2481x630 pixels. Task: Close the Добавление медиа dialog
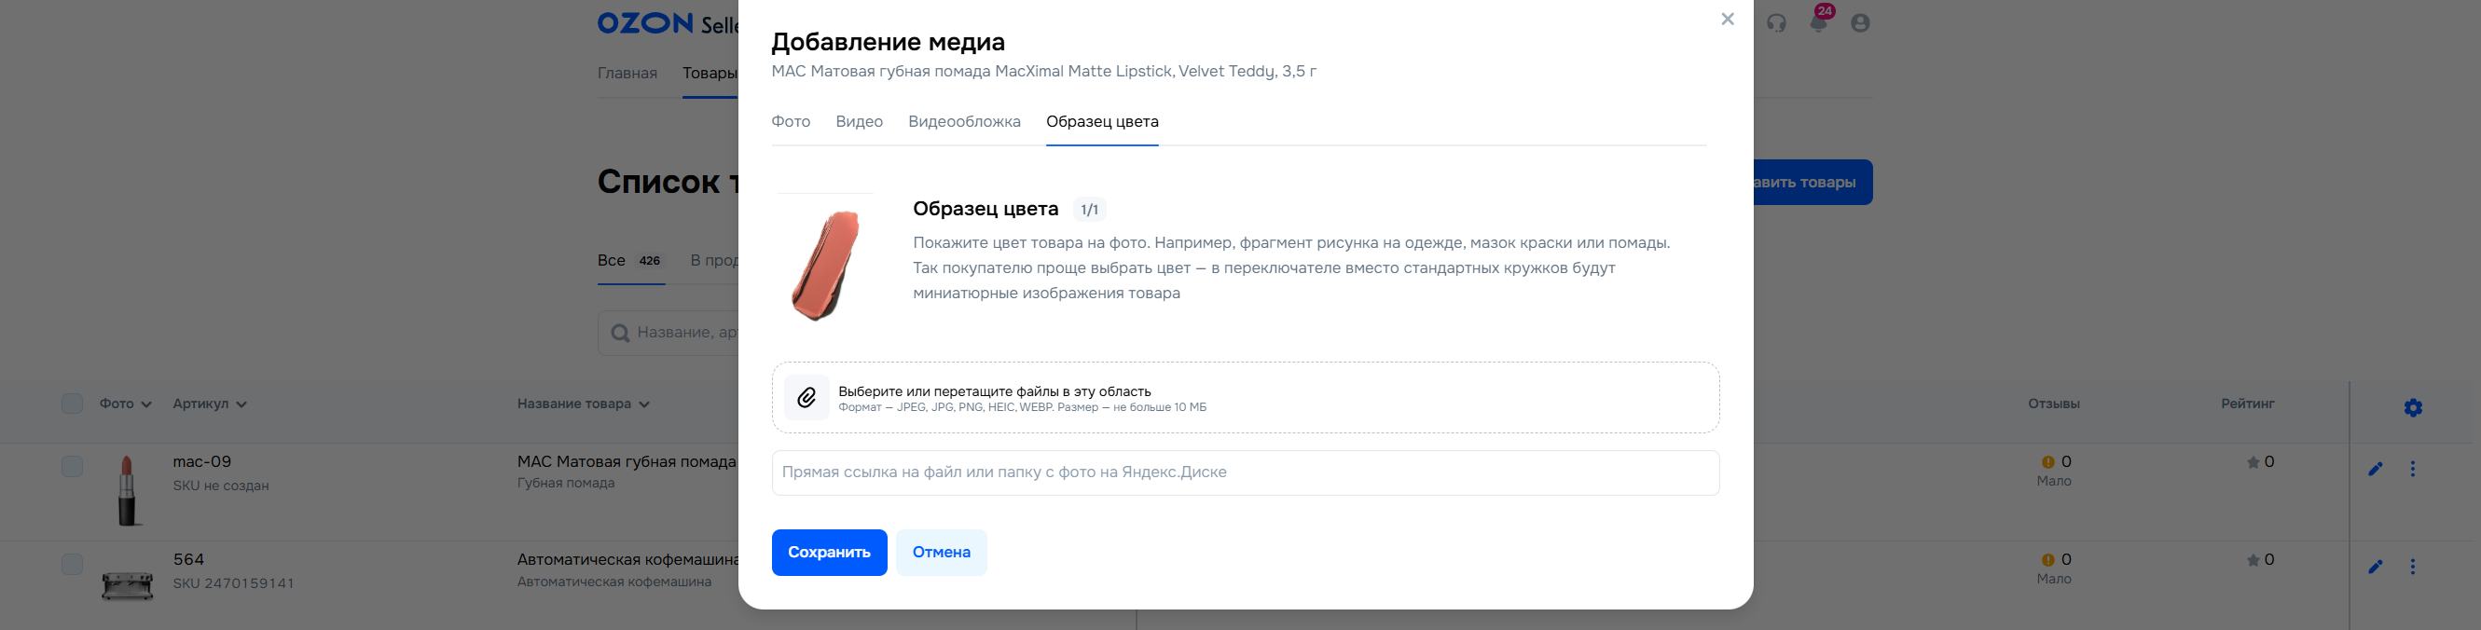(x=1727, y=20)
